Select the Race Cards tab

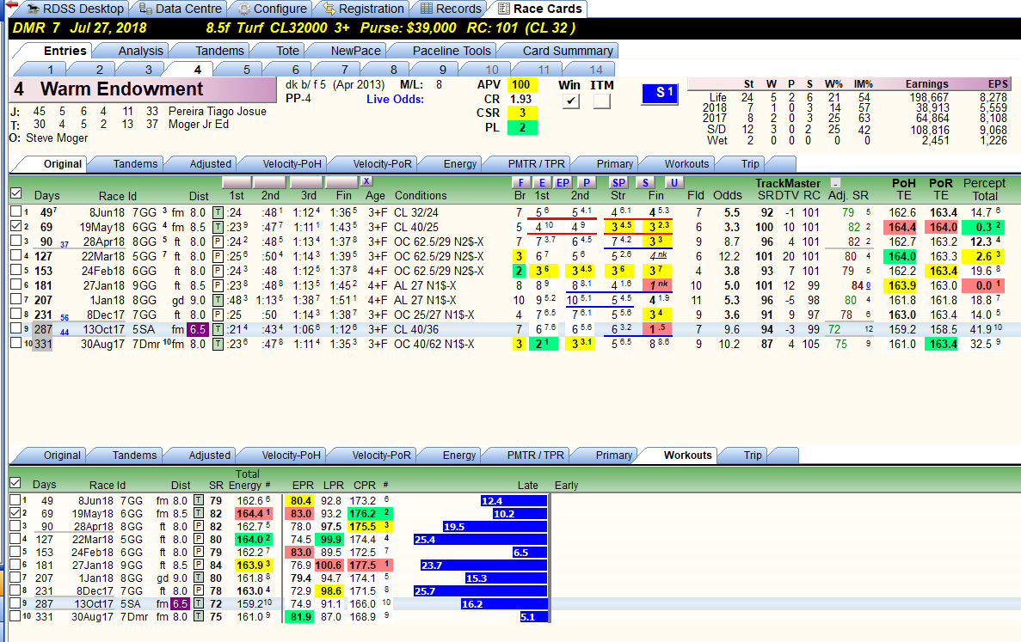(x=539, y=9)
